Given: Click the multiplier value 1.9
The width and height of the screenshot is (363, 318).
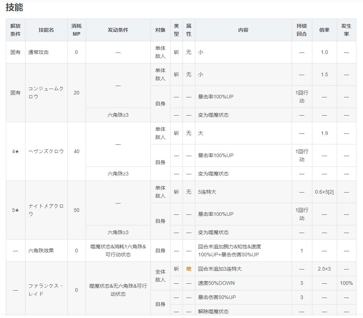Looking at the screenshot, I should (324, 133).
